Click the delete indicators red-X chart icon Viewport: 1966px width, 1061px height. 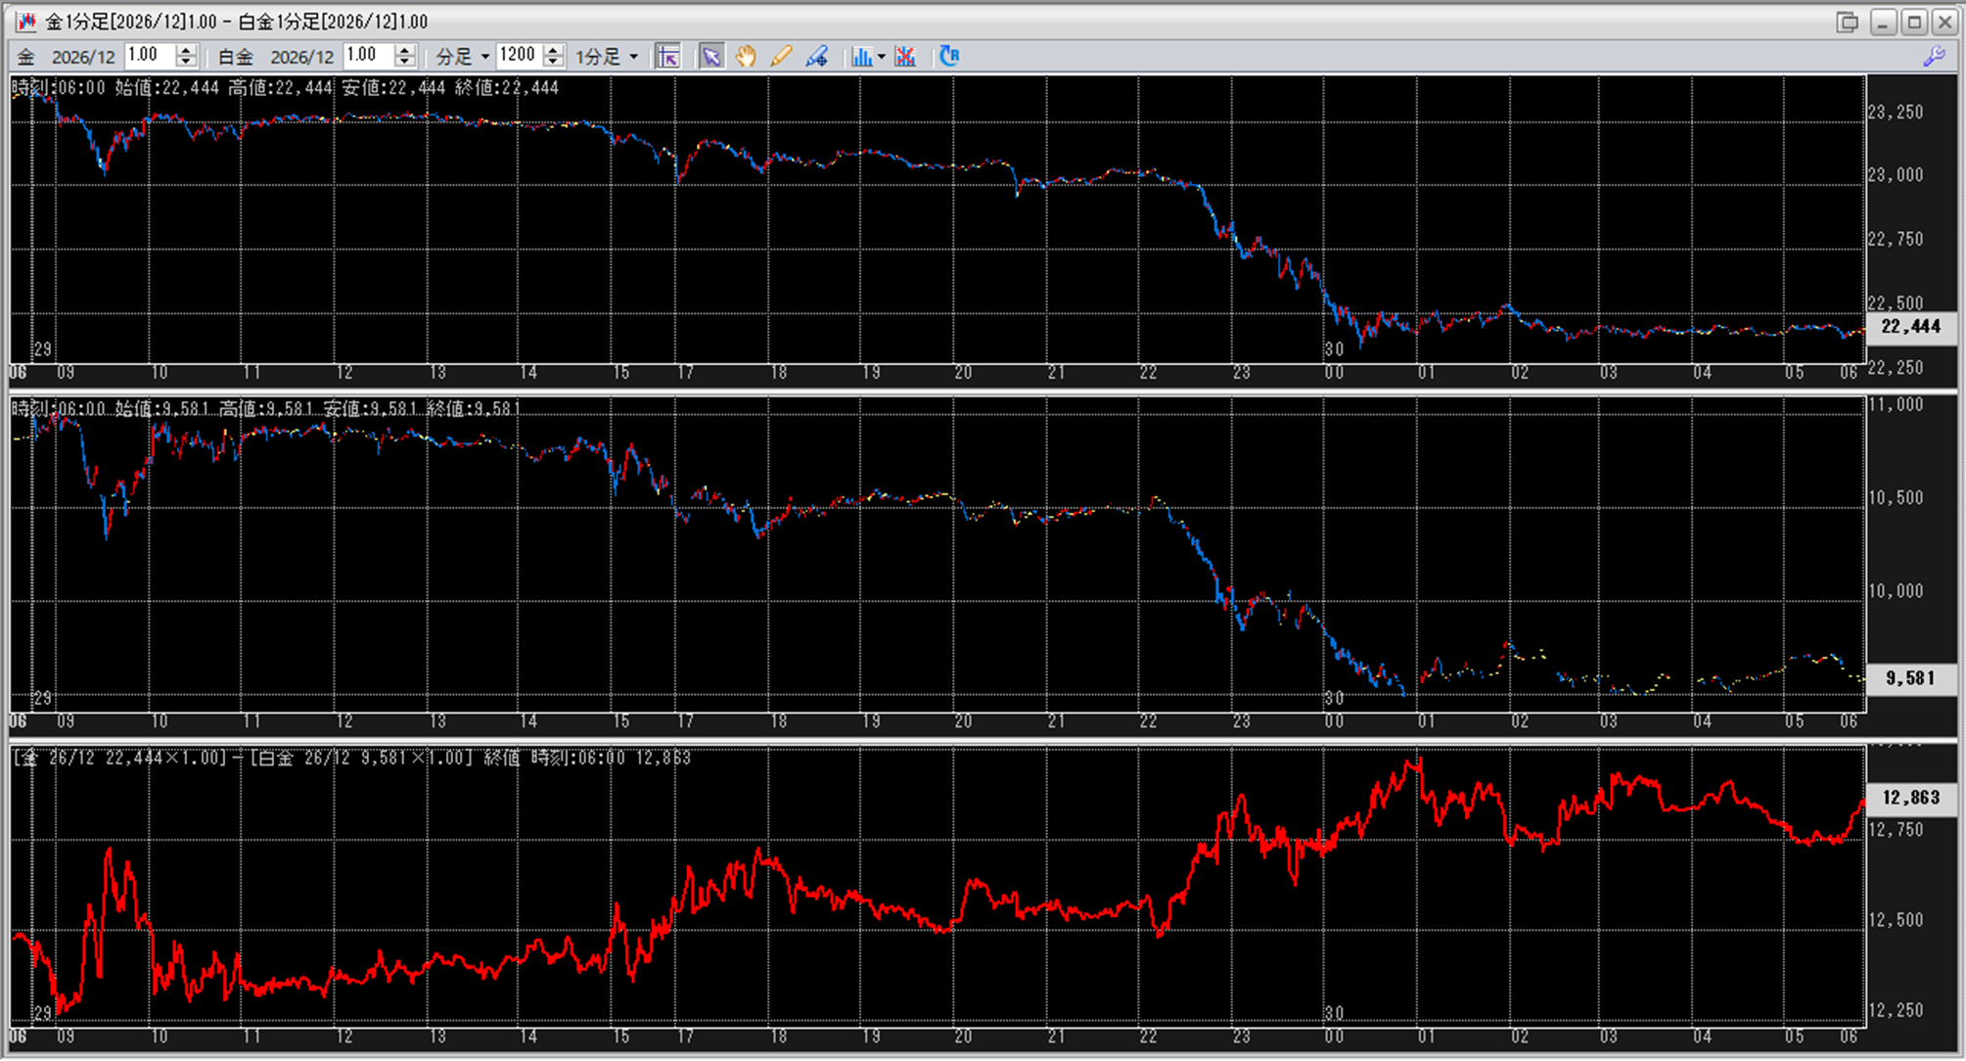point(905,57)
